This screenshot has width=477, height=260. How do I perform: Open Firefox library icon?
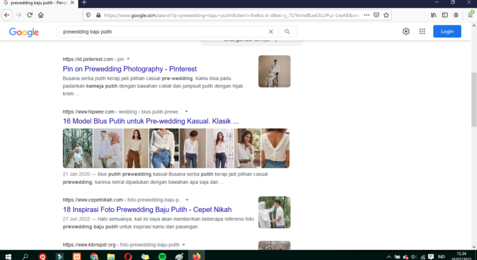(x=433, y=15)
